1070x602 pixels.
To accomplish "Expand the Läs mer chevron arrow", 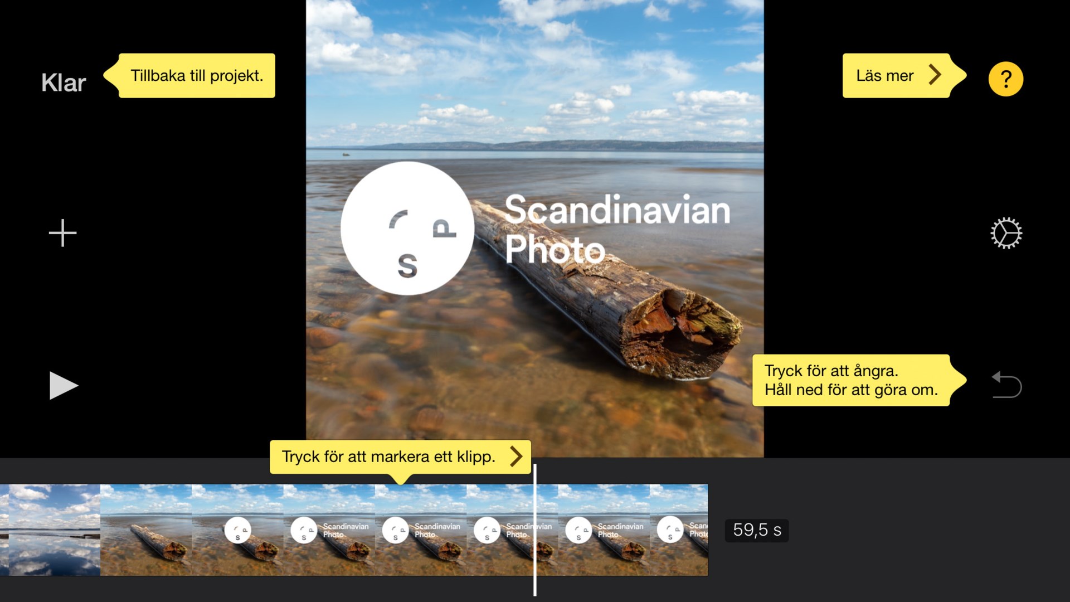I will (x=935, y=75).
